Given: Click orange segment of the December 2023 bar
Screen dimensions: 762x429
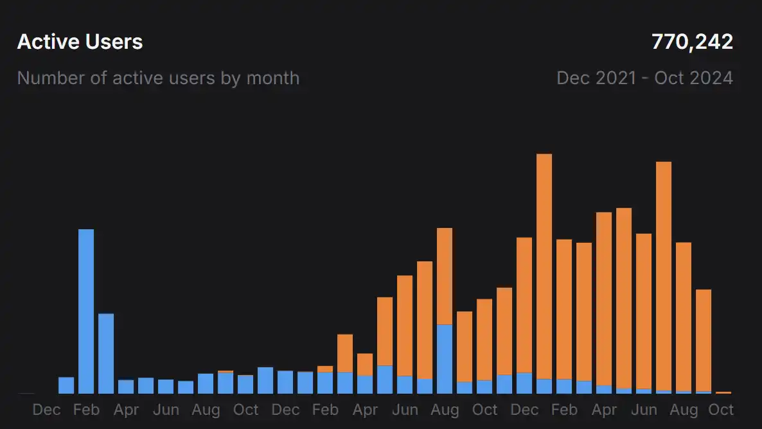Looking at the screenshot, I should (x=524, y=305).
